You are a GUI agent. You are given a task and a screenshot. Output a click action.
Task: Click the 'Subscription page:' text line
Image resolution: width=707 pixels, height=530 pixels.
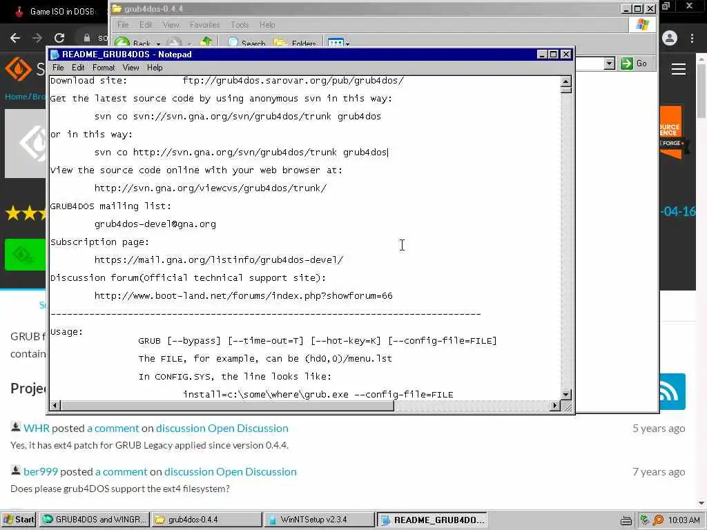(x=99, y=242)
